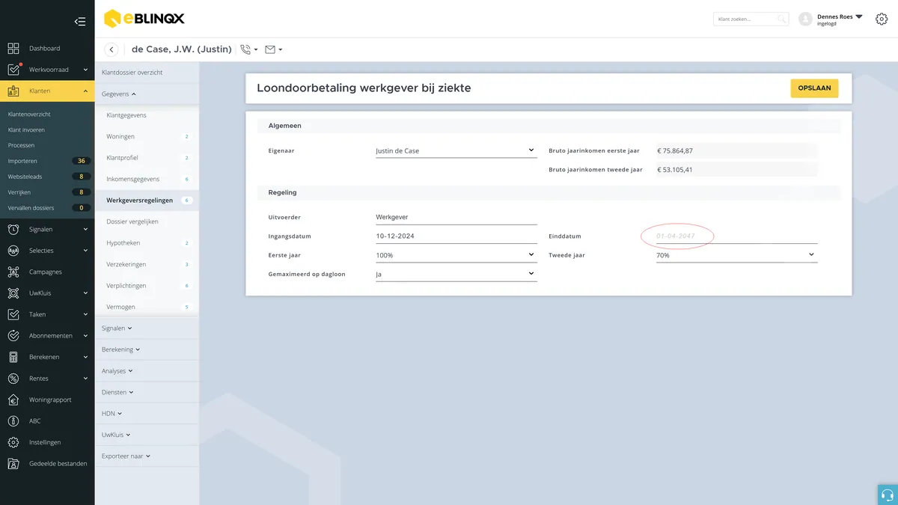The width and height of the screenshot is (898, 505).
Task: Click the Signalen alarm clock icon
Action: (13, 229)
